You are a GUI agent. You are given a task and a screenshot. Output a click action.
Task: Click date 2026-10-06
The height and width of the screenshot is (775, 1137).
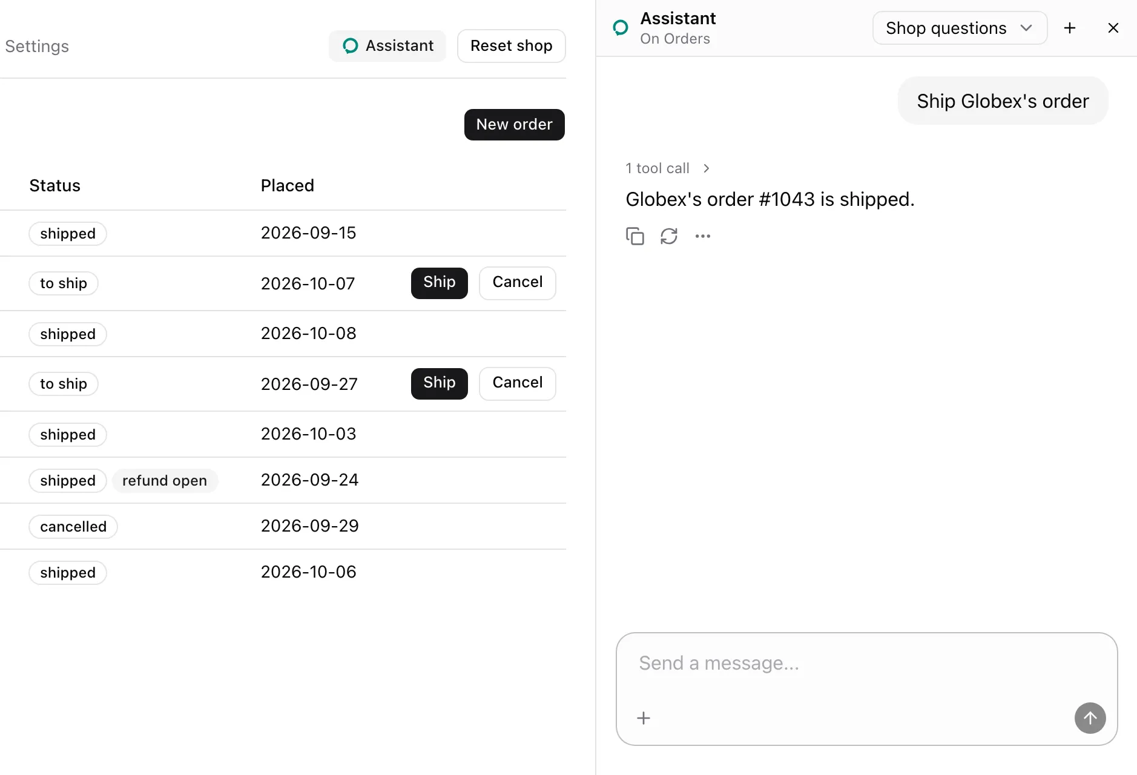(308, 572)
